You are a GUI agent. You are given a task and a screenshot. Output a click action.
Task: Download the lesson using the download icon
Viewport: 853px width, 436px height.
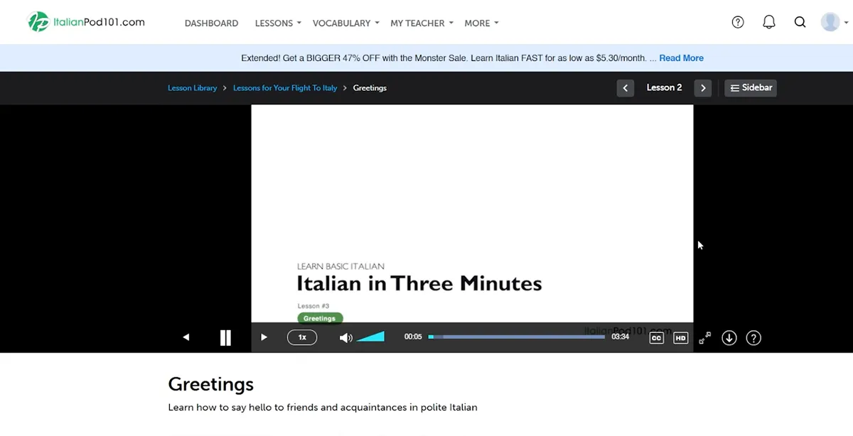729,337
